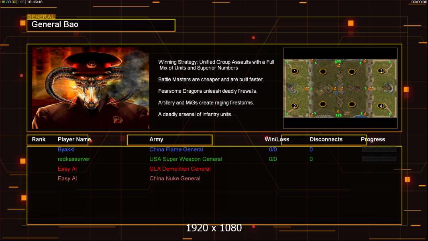The height and width of the screenshot is (241, 428).
Task: Click Byakki's 0/0 win/loss record
Action: (x=273, y=149)
